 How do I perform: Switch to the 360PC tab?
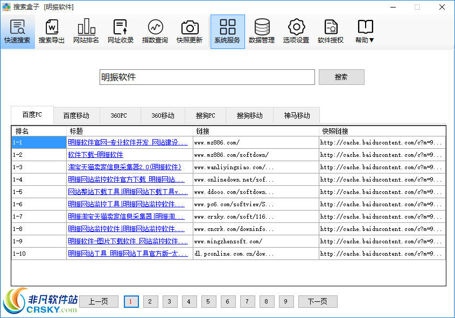point(119,115)
